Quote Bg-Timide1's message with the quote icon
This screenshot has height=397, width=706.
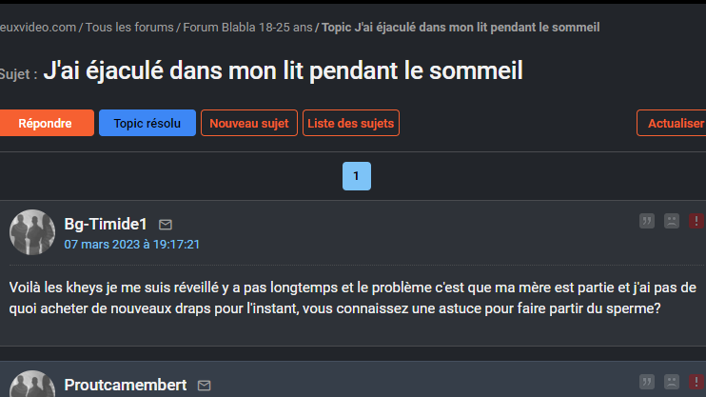tap(647, 221)
